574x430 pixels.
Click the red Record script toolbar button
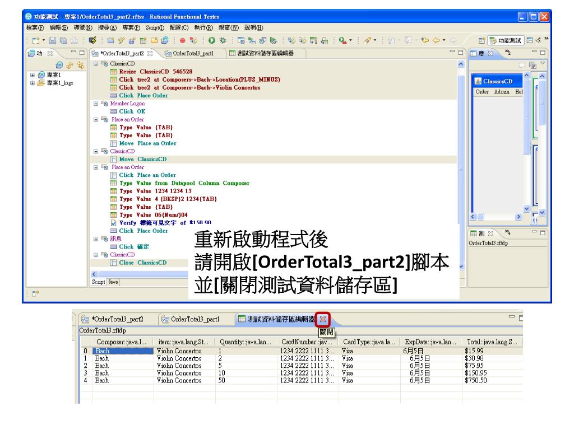coord(182,40)
